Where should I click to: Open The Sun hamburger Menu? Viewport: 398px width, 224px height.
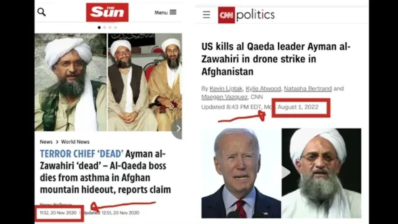tap(165, 12)
